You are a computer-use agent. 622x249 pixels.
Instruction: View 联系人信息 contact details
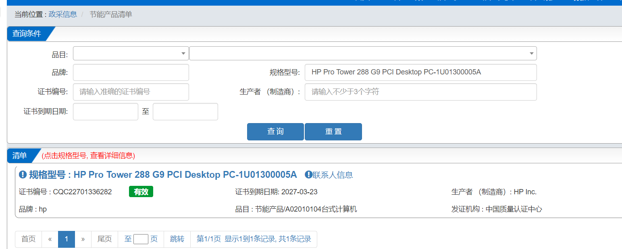tap(333, 175)
